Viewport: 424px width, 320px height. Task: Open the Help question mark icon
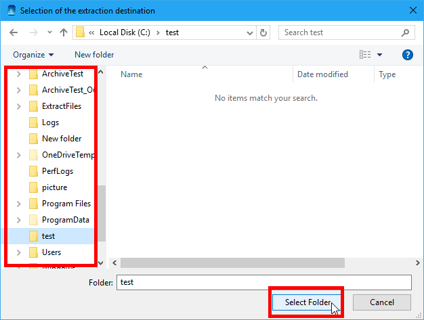coord(408,55)
